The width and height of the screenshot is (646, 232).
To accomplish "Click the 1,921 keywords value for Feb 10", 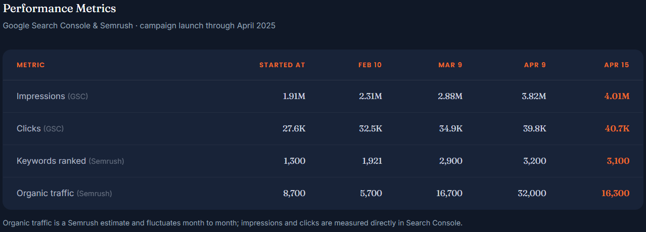I will click(372, 161).
